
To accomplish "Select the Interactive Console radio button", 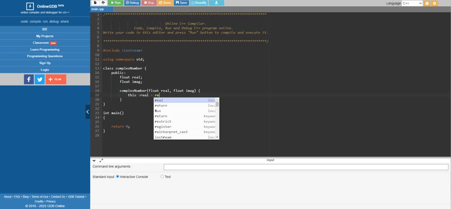I will (118, 176).
